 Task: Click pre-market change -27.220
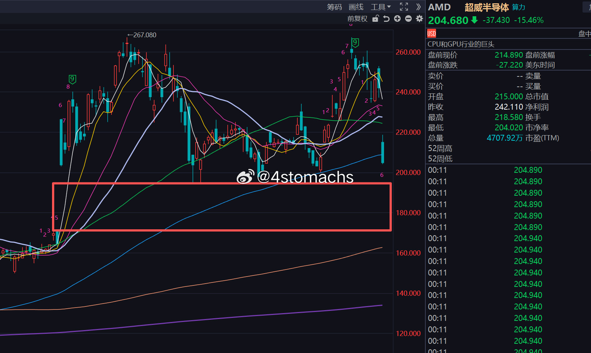pyautogui.click(x=509, y=65)
